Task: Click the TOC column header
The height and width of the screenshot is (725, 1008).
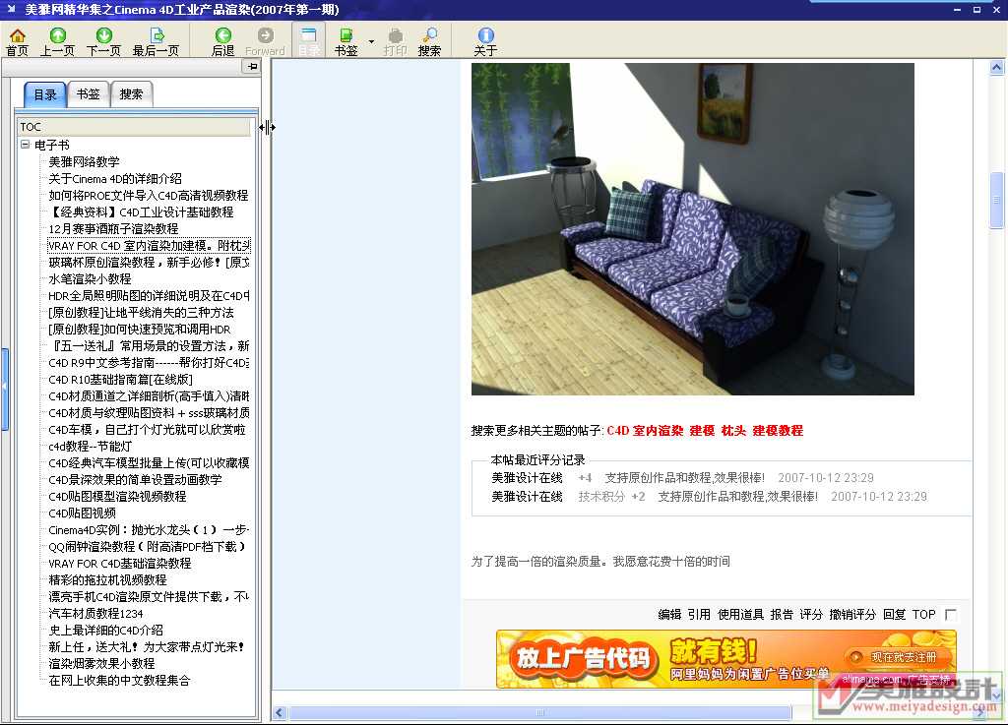Action: coord(134,127)
